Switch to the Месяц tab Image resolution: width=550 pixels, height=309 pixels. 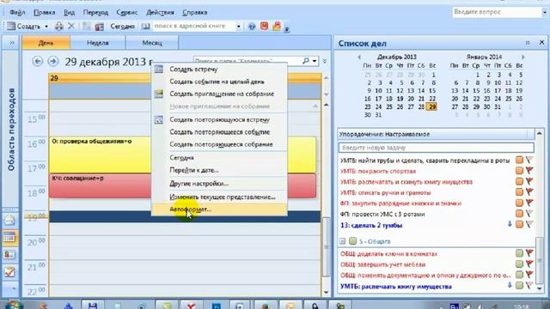[152, 43]
